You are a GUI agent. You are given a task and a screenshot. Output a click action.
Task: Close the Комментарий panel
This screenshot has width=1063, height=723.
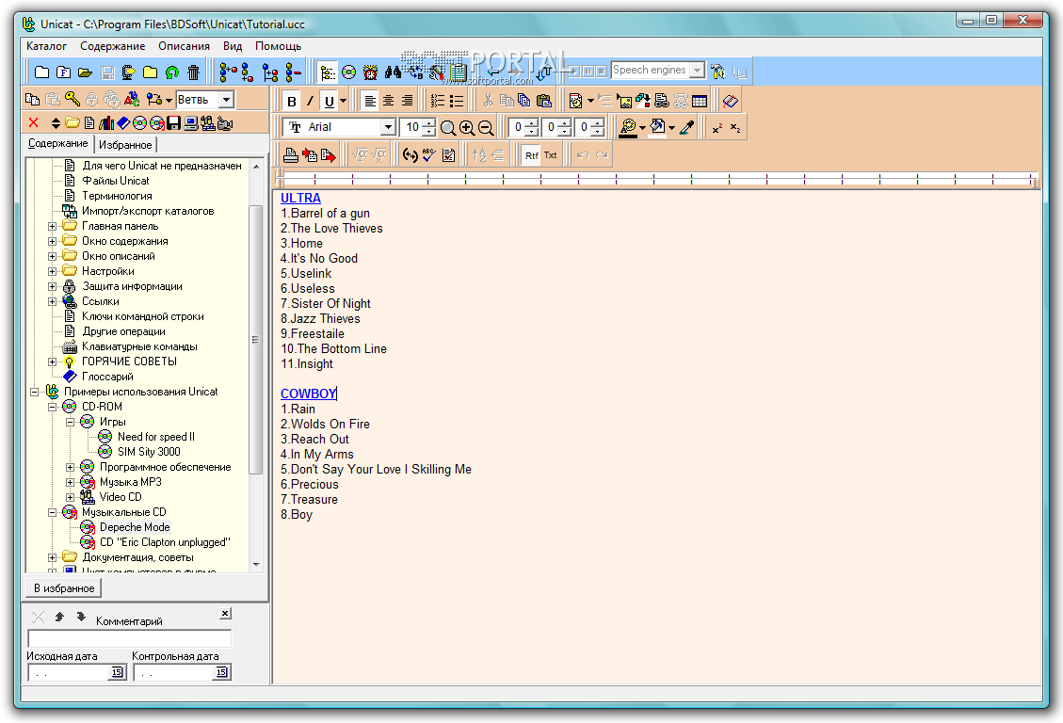[226, 613]
